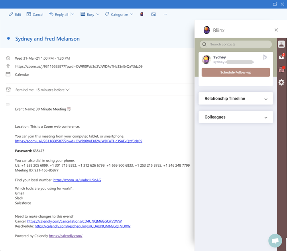This screenshot has height=251, width=287.
Task: Click the event title Sydney and Fred Melanson
Action: point(47,39)
